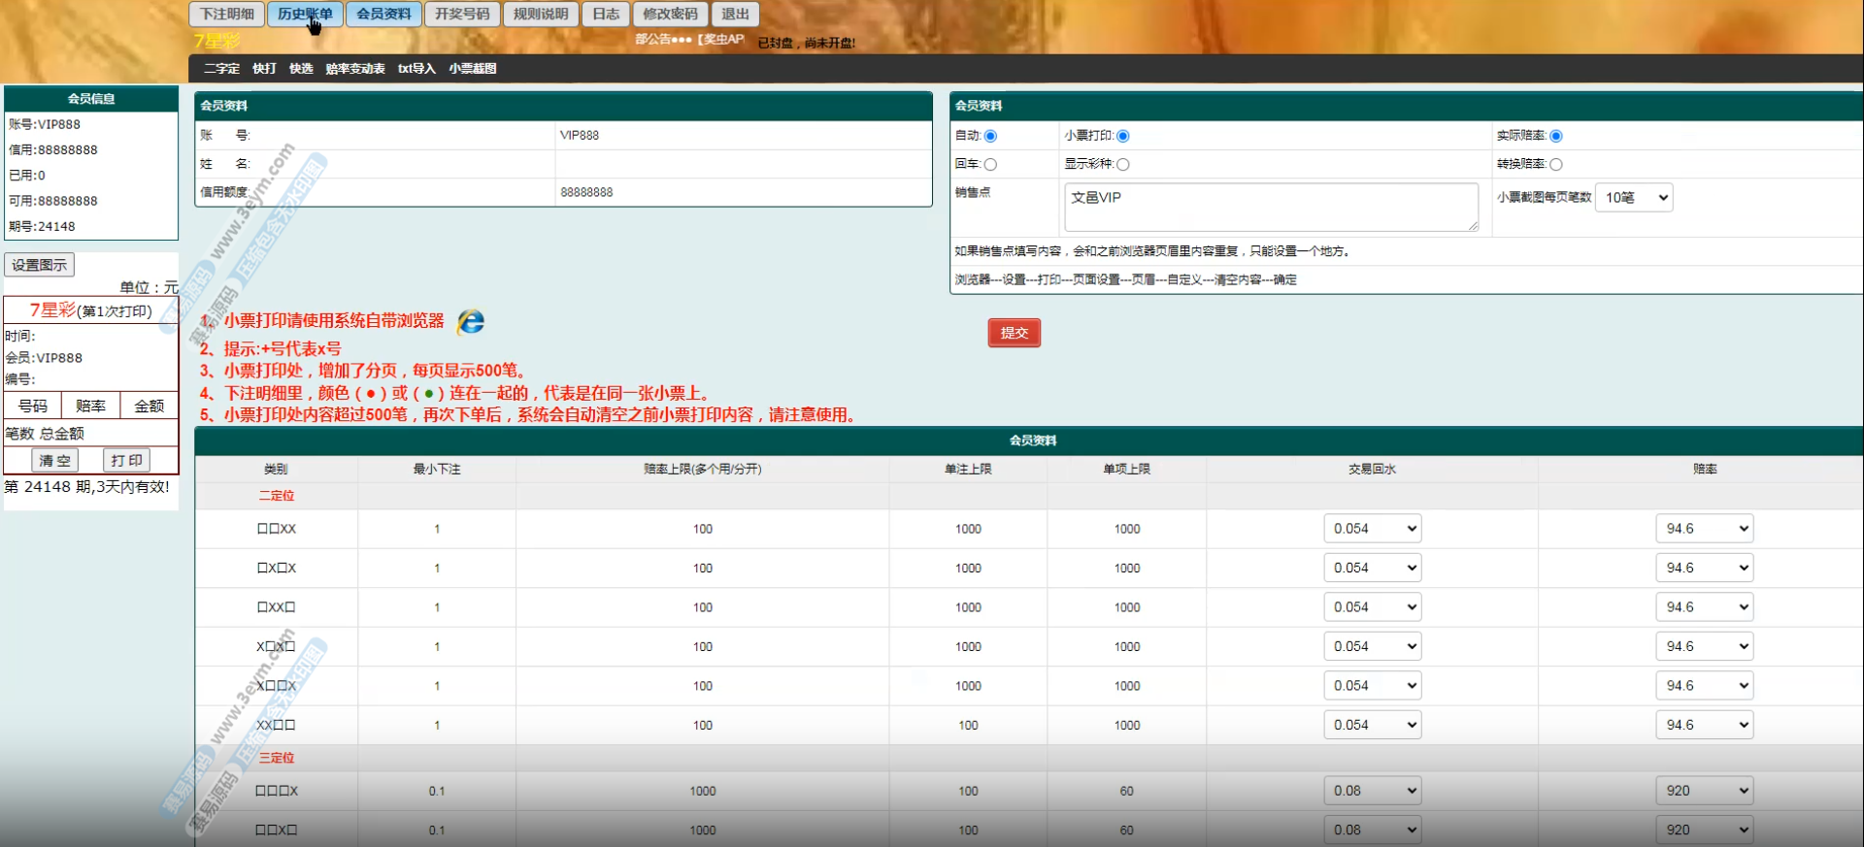Open the 规则说明 tab
The height and width of the screenshot is (847, 1864).
[541, 14]
